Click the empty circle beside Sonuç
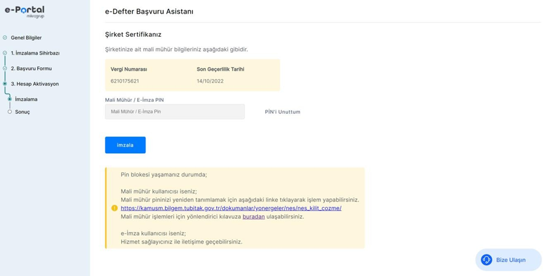Viewport: 543px width, 276px height. pos(9,112)
